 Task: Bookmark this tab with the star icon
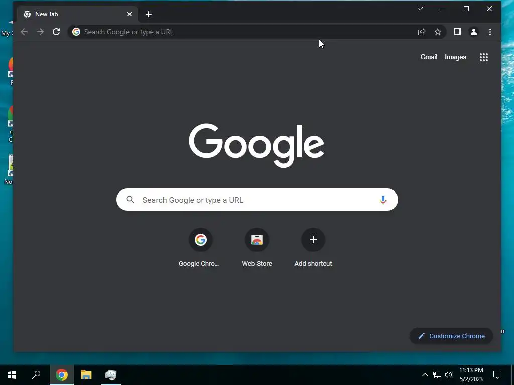[x=438, y=32]
